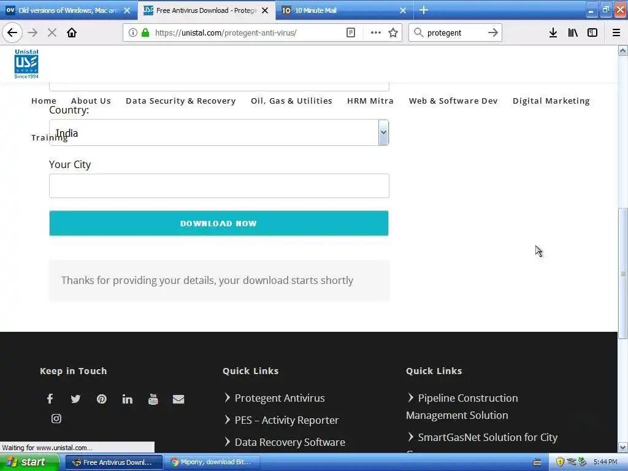The width and height of the screenshot is (628, 471).
Task: Switch to the 10 Minute Mail tab
Action: click(x=343, y=10)
